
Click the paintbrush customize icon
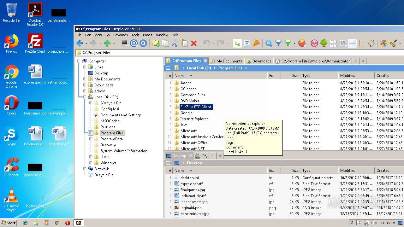pos(393,43)
